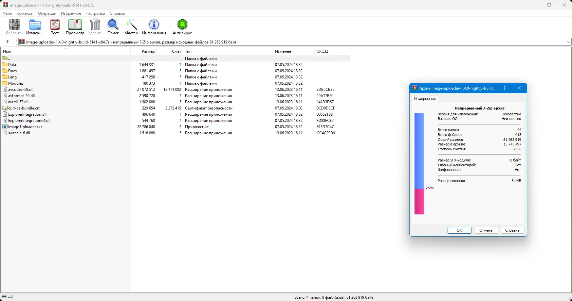This screenshot has width=572, height=301.
Task: Click the Непрерывный 7-Zip архив heading
Action: (479, 108)
